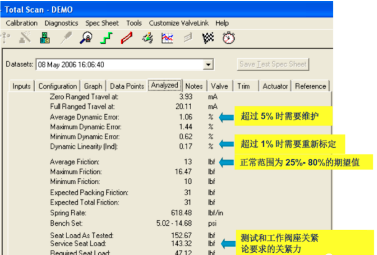Select the Configuration tab

tap(58, 86)
